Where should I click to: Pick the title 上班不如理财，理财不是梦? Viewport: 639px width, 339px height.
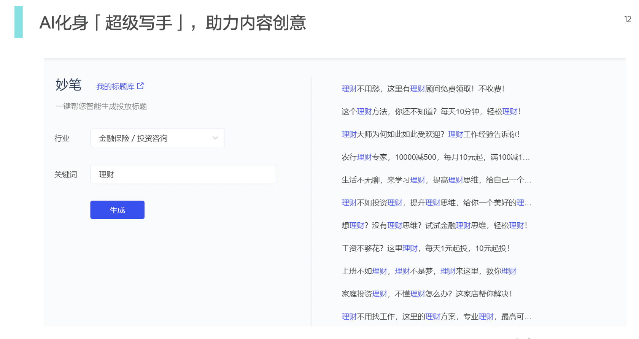[429, 271]
